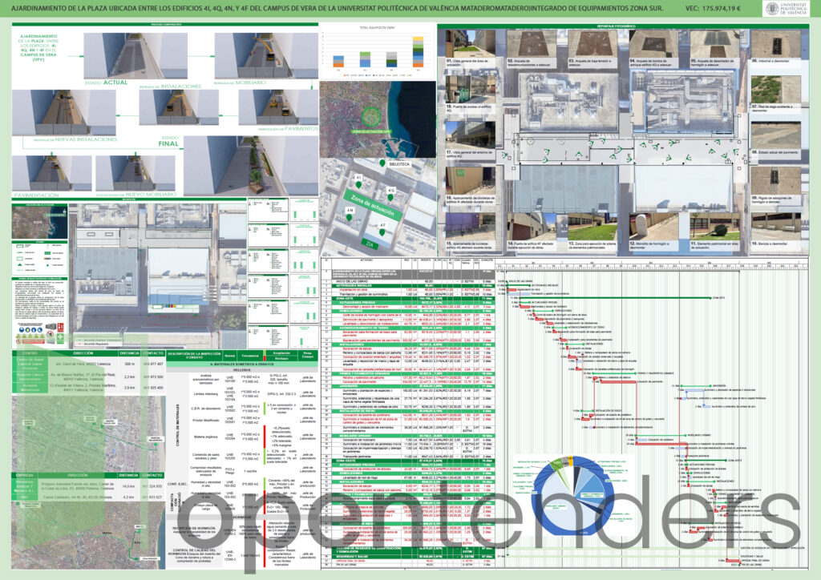
Task: Open photo 09 of the paving-stone gutter
Action: (776, 181)
